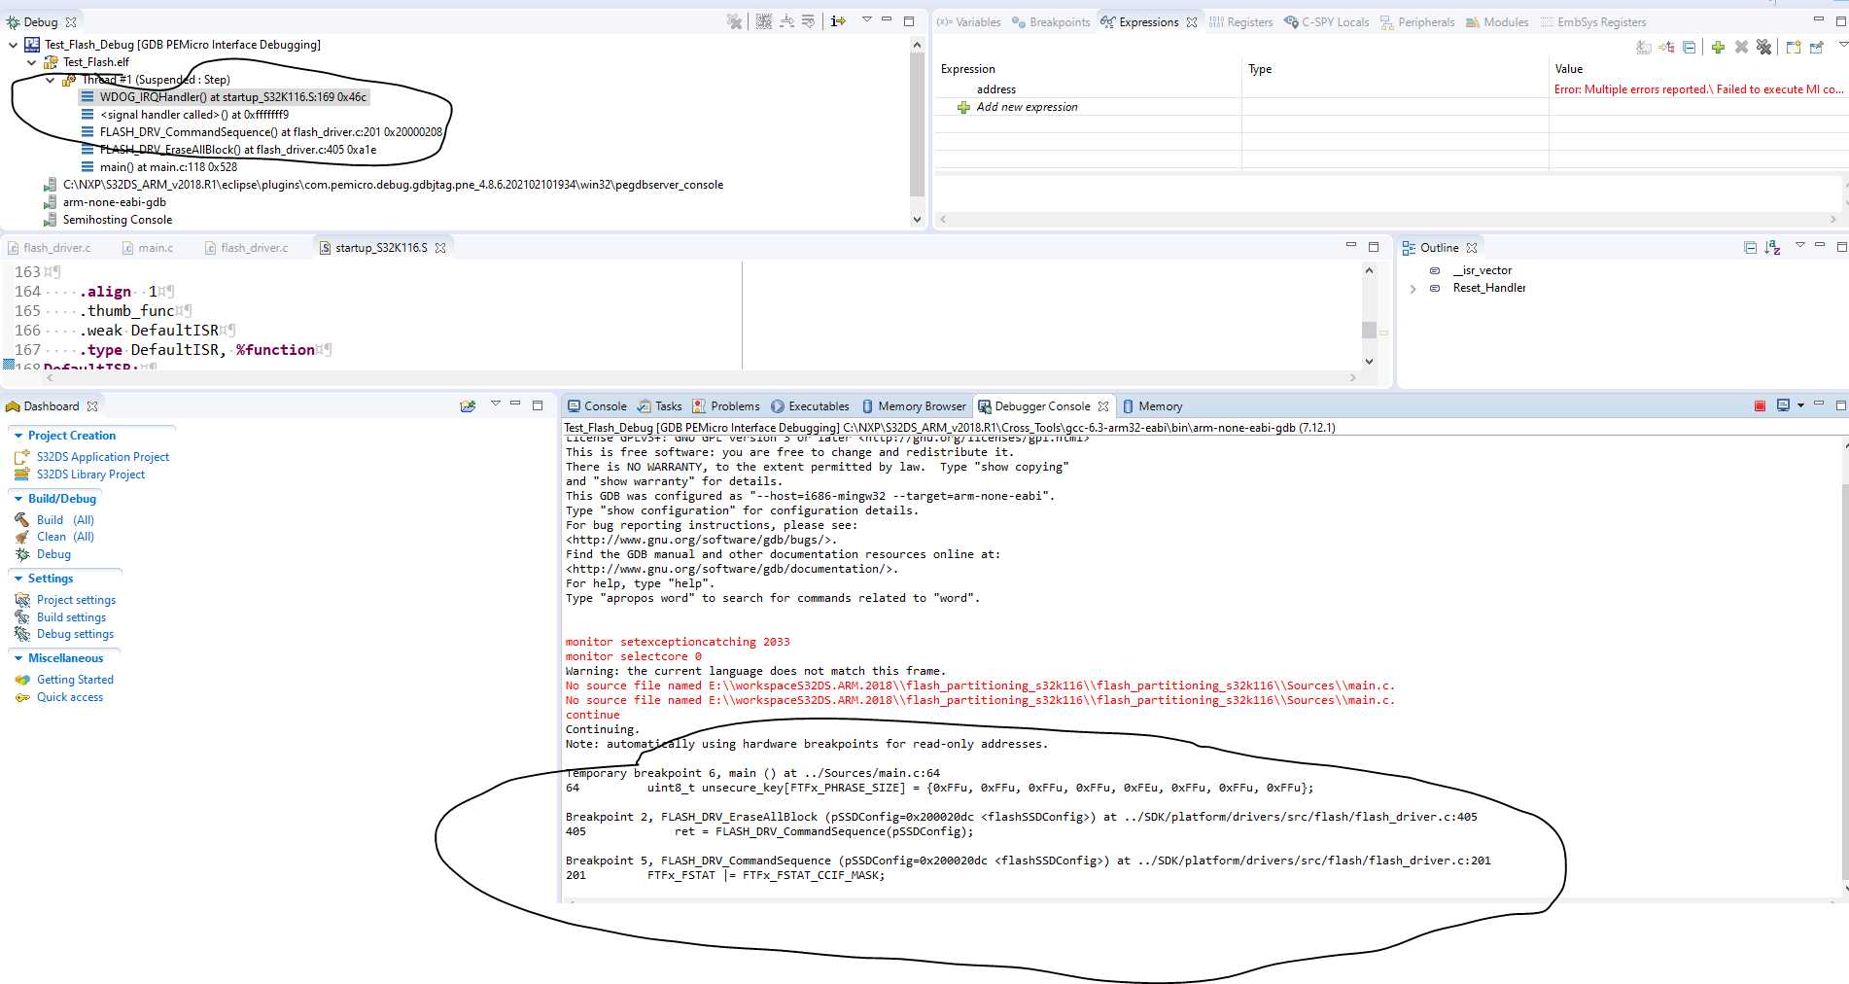
Task: Expand Reset_Handler in the Outline panel
Action: (1413, 288)
